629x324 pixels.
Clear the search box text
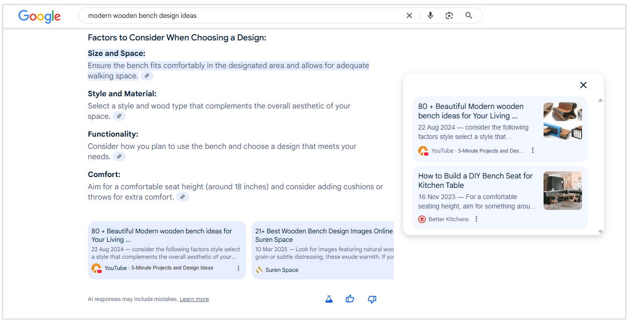click(409, 15)
